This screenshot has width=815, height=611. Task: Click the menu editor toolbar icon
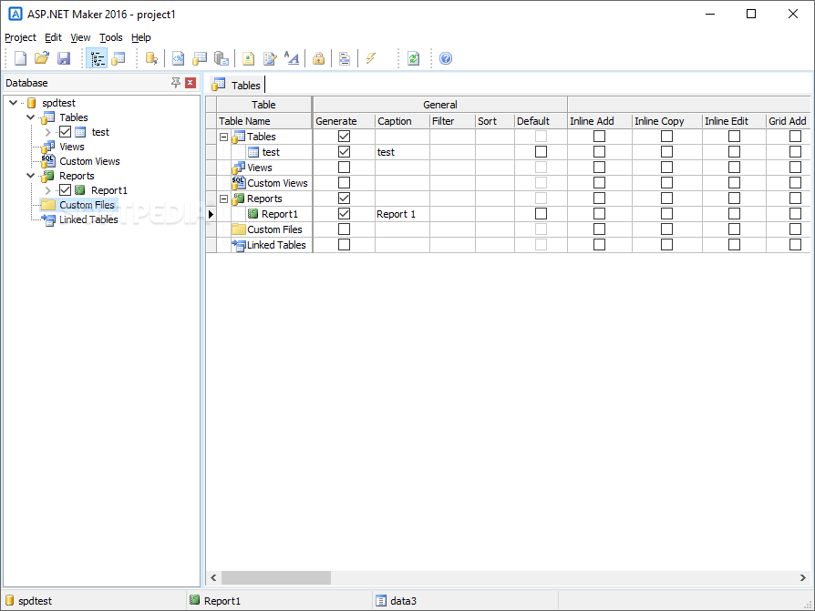pyautogui.click(x=345, y=58)
